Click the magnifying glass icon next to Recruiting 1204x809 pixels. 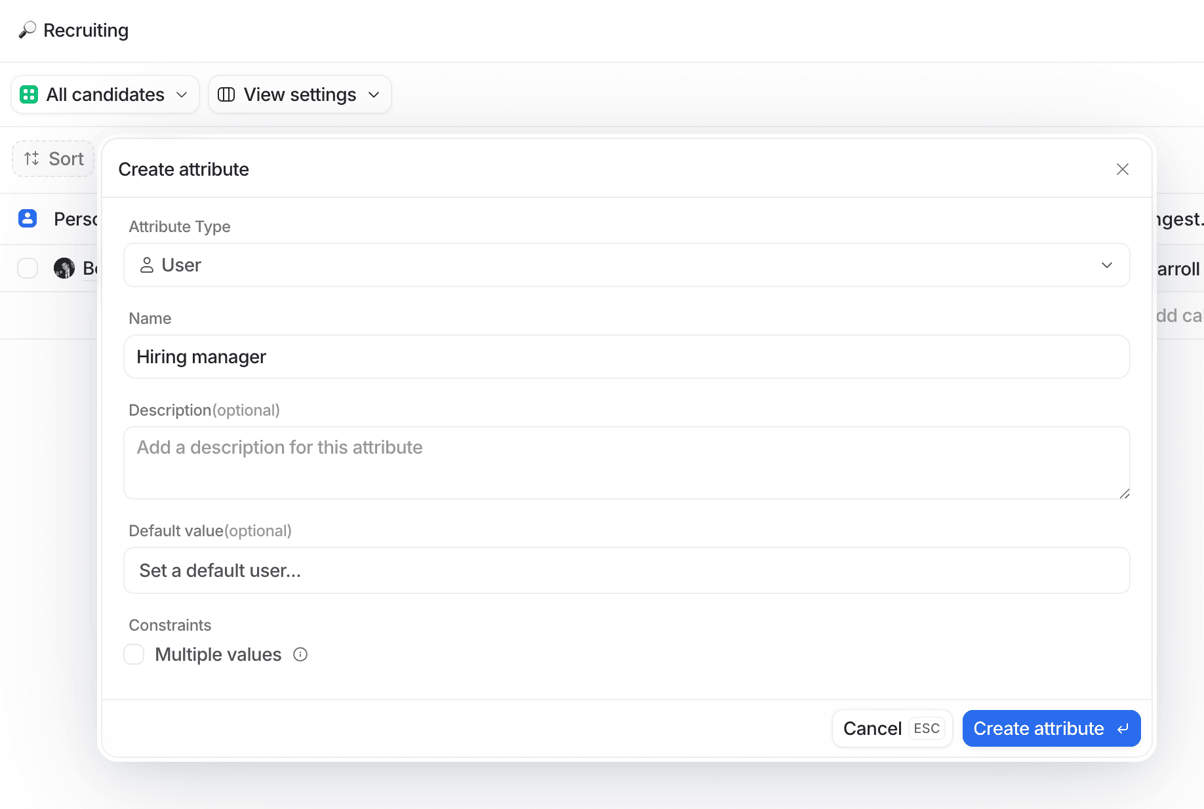click(x=27, y=30)
